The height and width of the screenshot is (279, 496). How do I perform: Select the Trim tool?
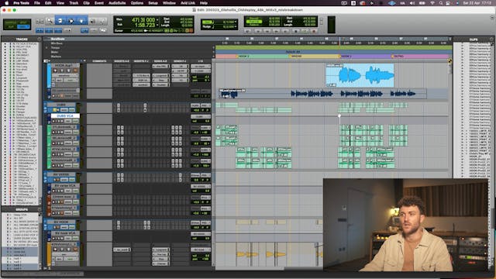[x=60, y=21]
